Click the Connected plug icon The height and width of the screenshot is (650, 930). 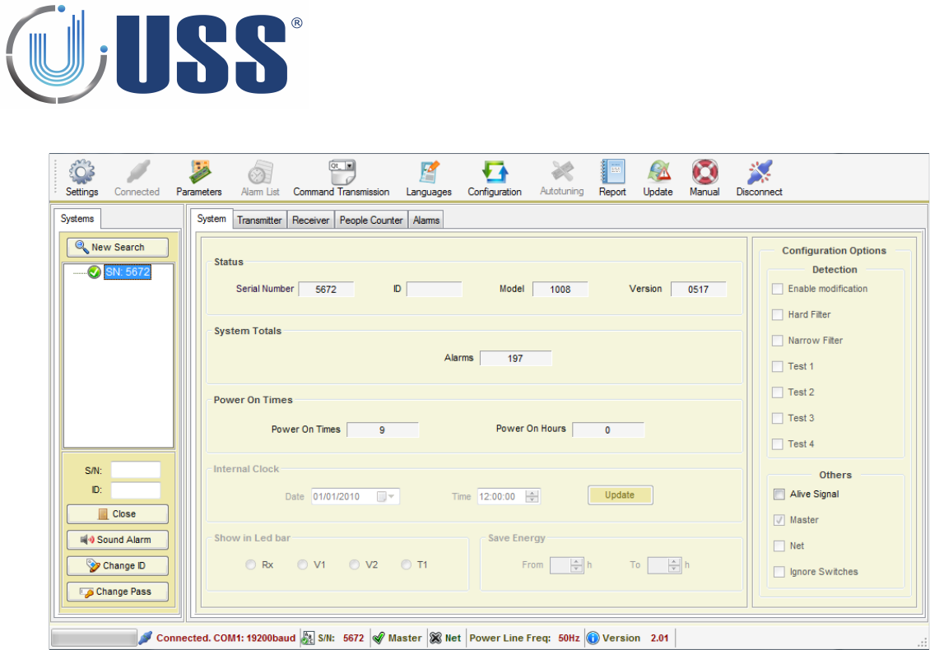click(x=137, y=178)
